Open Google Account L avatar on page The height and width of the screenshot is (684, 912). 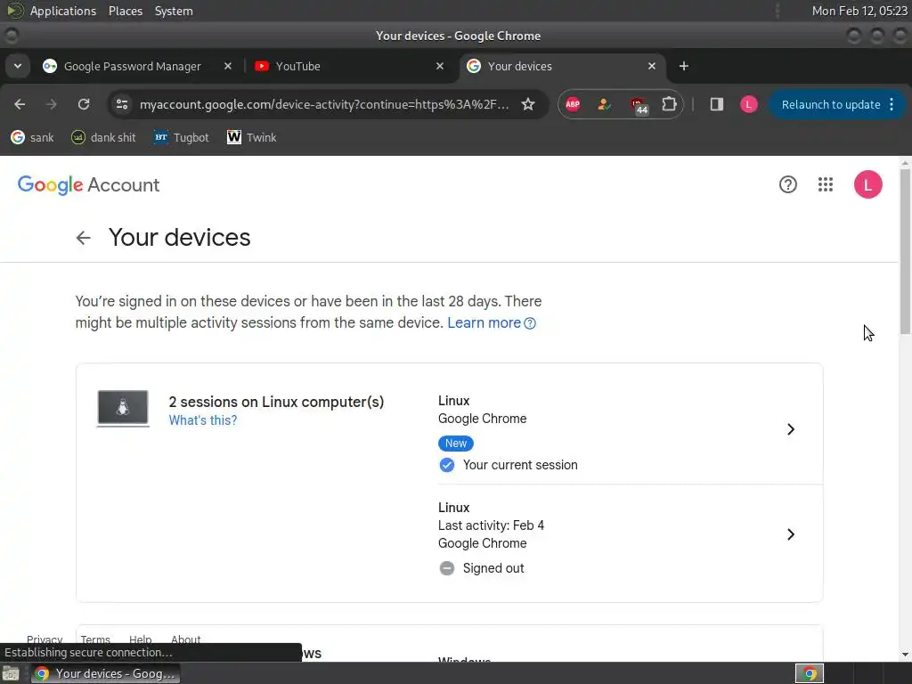click(x=867, y=185)
